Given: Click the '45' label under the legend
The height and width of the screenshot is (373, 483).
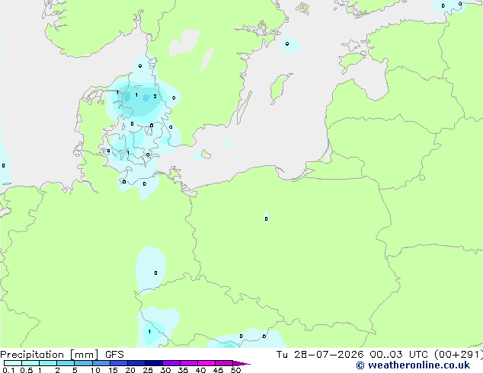Looking at the screenshot, I should click(219, 370).
